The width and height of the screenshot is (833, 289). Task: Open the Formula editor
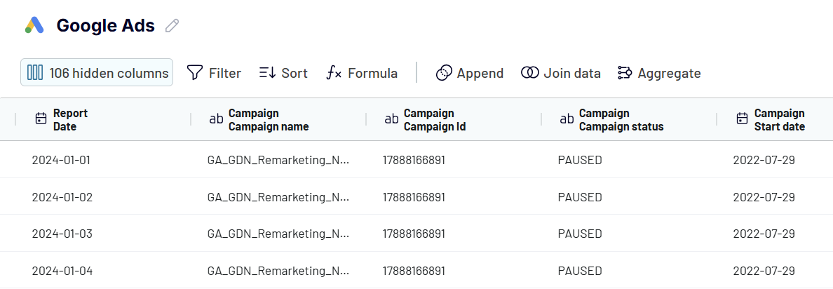362,73
